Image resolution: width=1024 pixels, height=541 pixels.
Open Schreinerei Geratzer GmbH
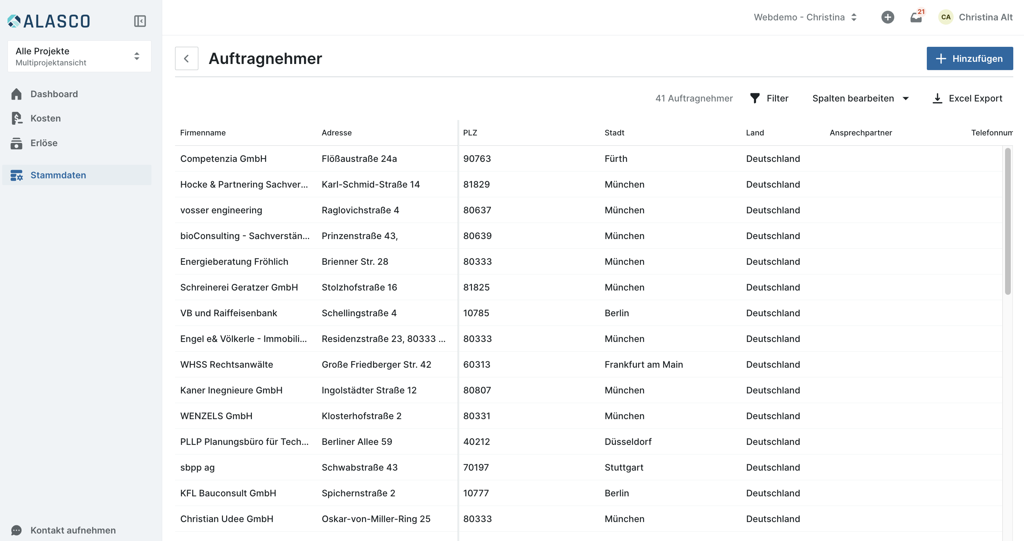tap(239, 287)
